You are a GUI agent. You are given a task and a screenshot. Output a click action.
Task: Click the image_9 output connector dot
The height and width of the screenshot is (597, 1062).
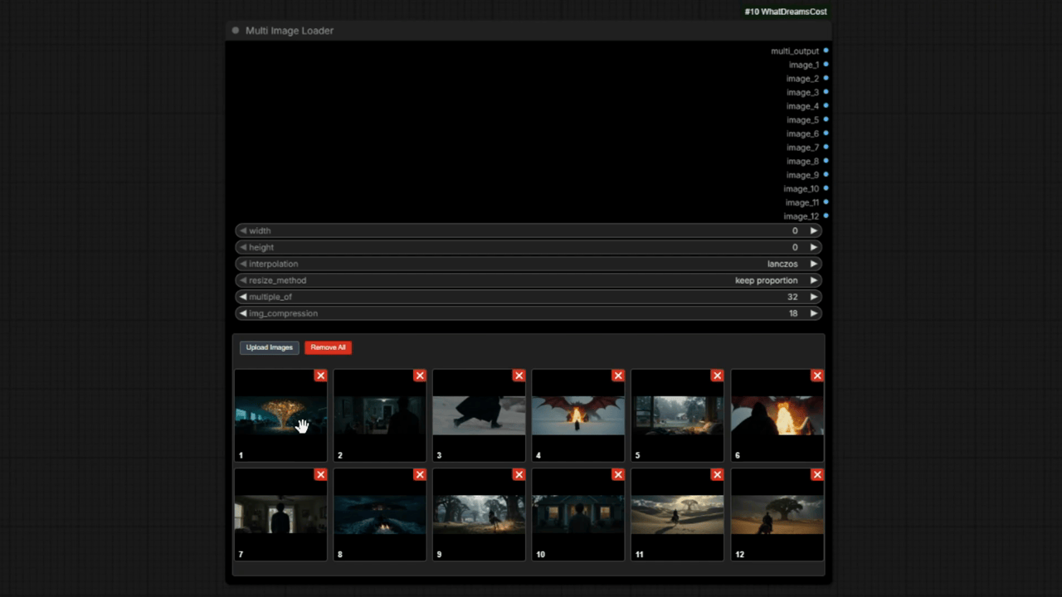pos(826,174)
